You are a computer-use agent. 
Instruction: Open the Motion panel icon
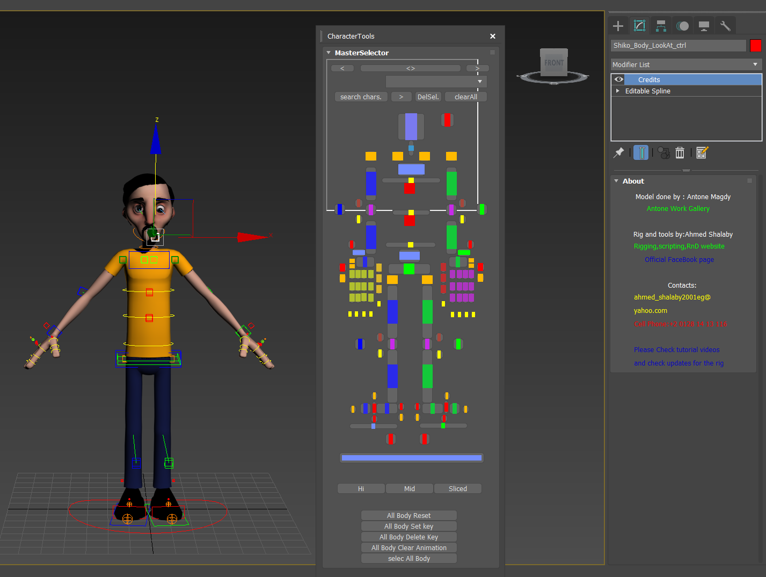coord(682,26)
